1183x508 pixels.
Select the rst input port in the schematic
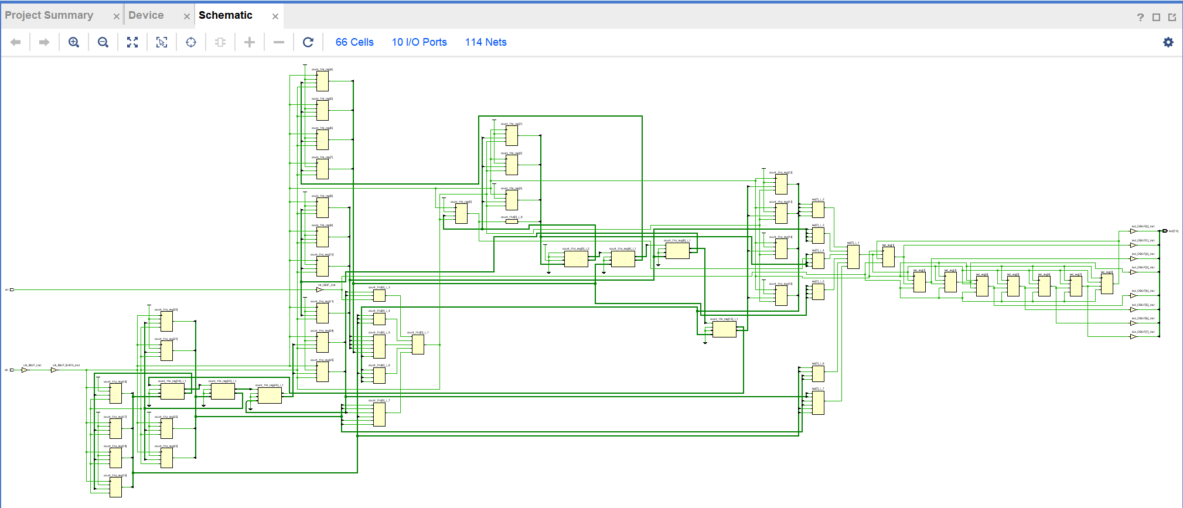pos(11,289)
